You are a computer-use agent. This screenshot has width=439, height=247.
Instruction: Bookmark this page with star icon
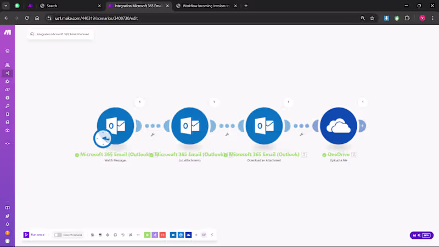click(x=372, y=18)
